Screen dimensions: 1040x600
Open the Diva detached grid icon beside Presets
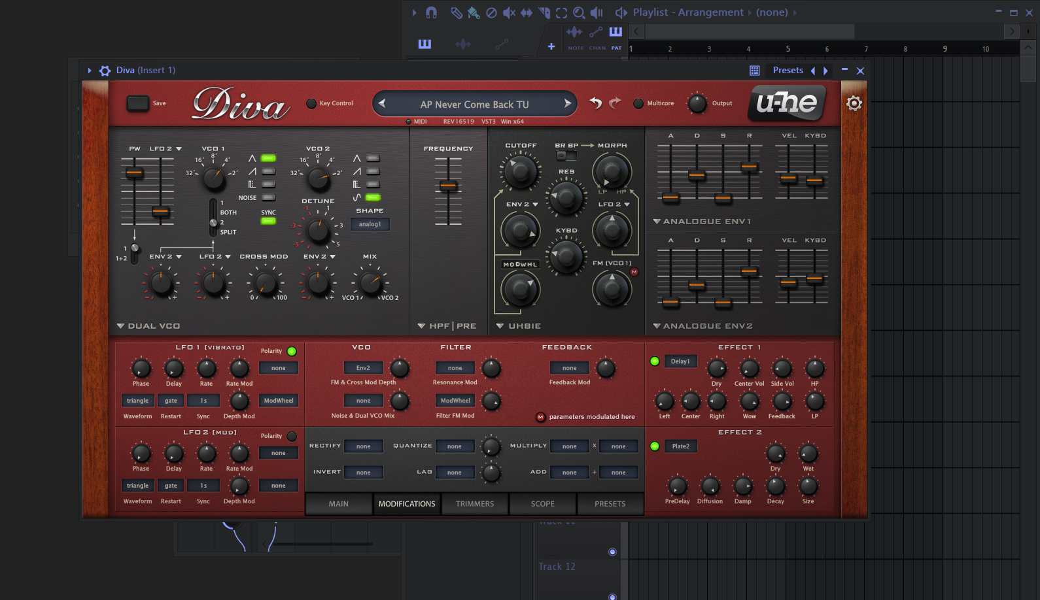point(755,71)
